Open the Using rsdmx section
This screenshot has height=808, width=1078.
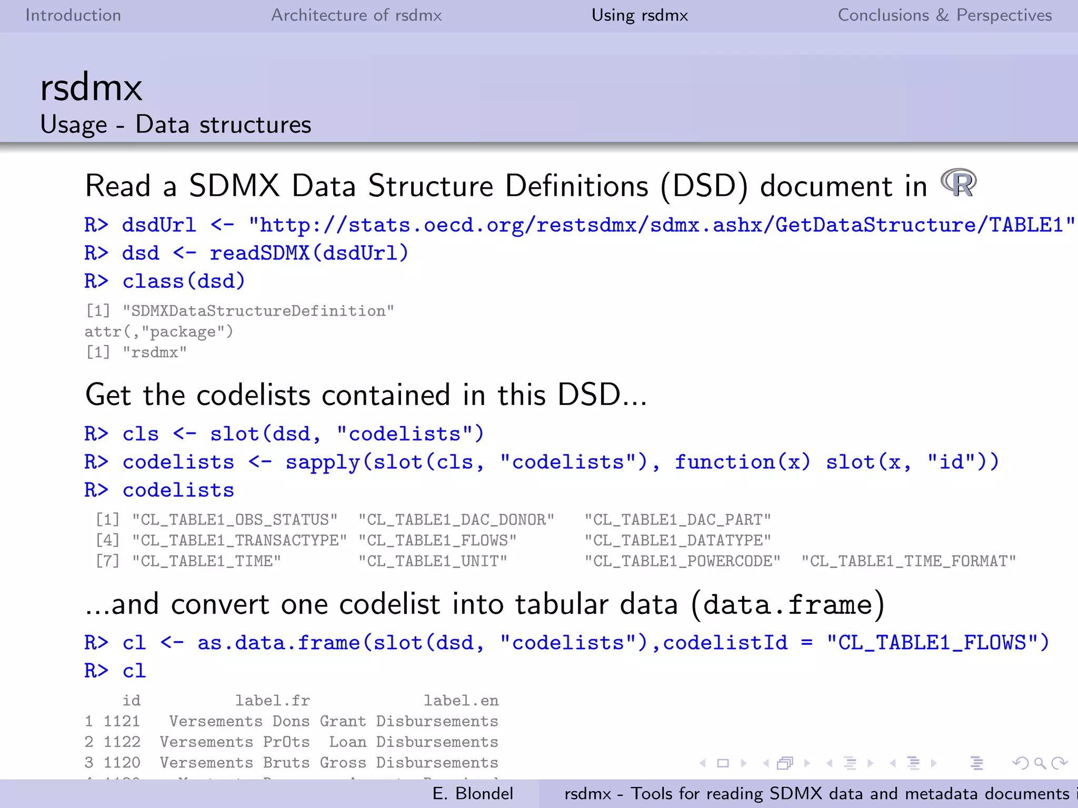640,15
